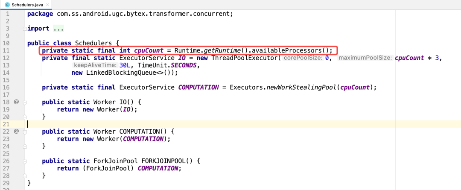Collapse the IO() method with fold marker
The width and height of the screenshot is (461, 190).
(x=24, y=102)
